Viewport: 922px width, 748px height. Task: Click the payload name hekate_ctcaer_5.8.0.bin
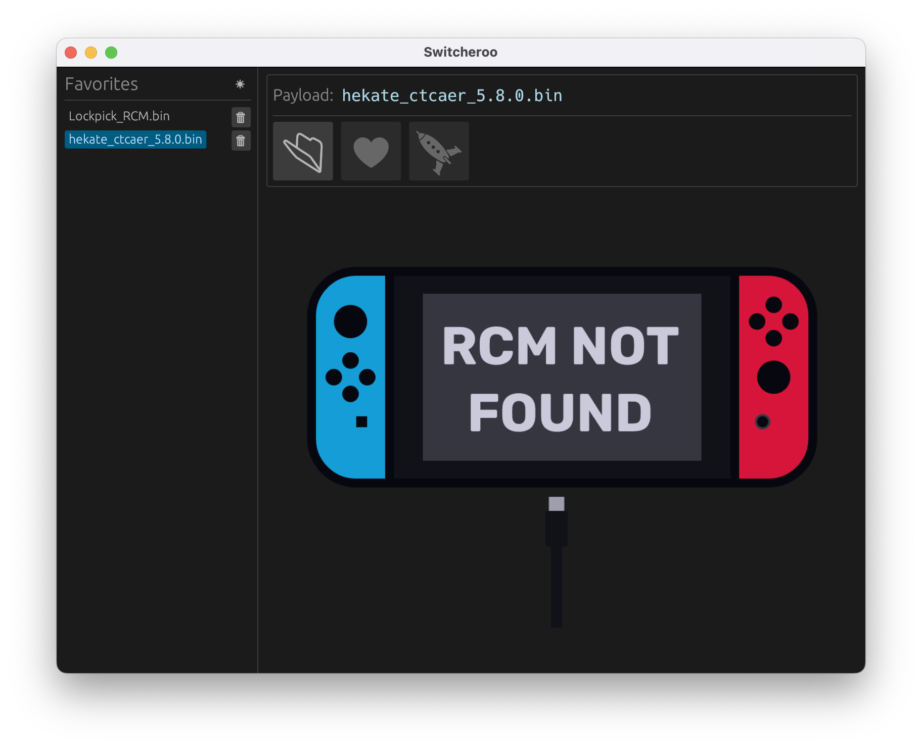pos(452,96)
